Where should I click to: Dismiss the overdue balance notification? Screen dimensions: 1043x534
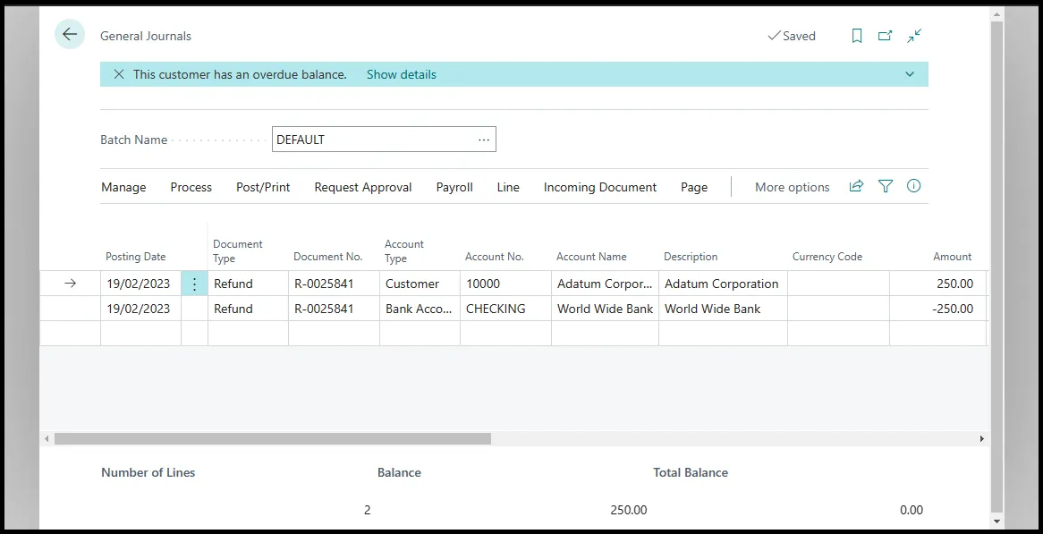pos(119,74)
